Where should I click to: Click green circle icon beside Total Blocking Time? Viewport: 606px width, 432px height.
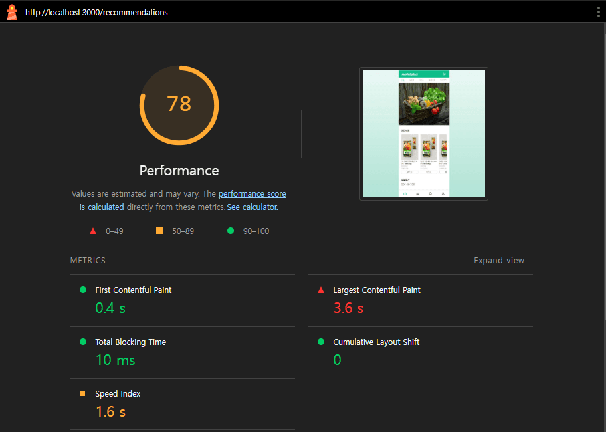pos(83,342)
